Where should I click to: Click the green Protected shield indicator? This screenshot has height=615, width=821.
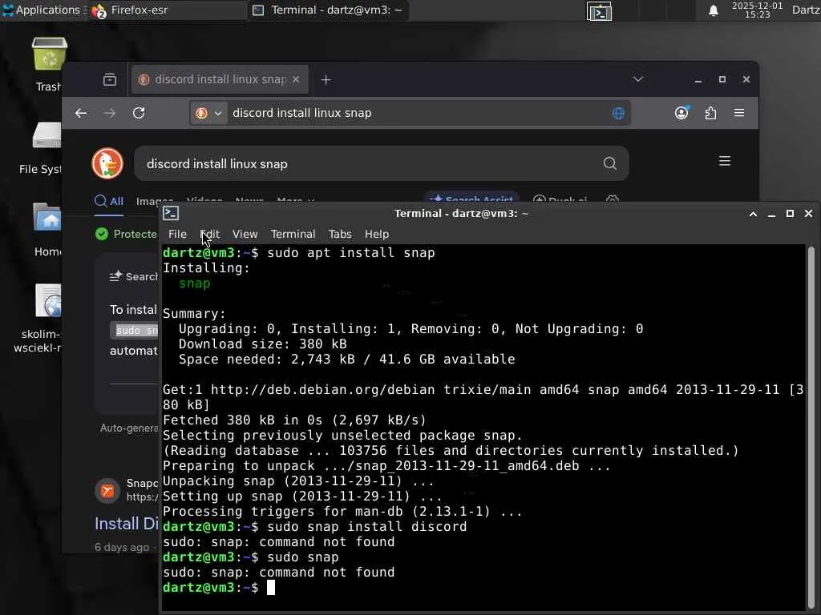[102, 234]
